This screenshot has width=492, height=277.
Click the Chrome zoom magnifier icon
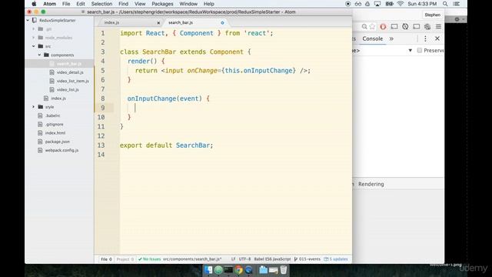coord(364,27)
